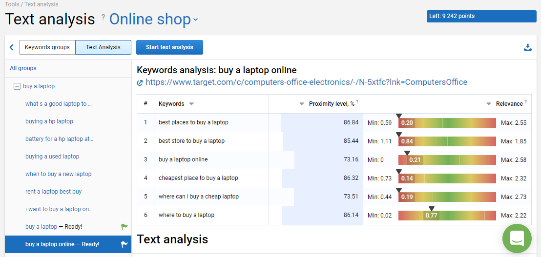Select 'buy a laptop online — Ready!' group
Viewport: 541px width, 257px height.
point(68,244)
